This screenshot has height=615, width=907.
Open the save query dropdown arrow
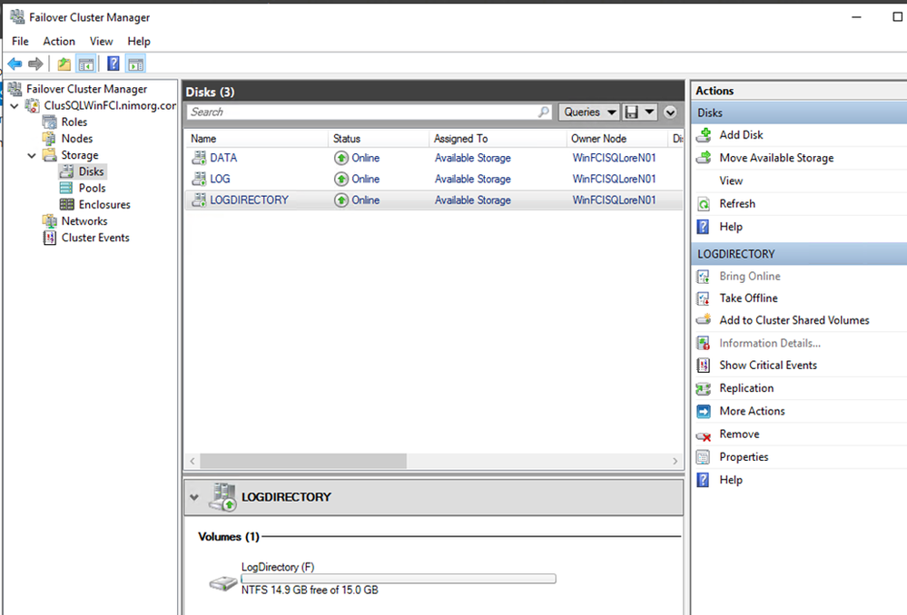(x=650, y=112)
